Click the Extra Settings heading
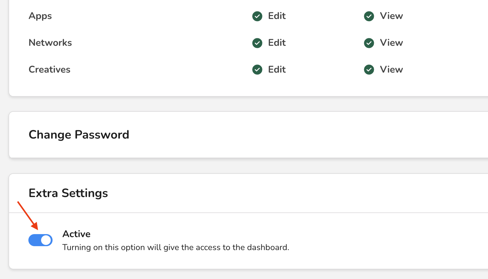 click(x=68, y=193)
